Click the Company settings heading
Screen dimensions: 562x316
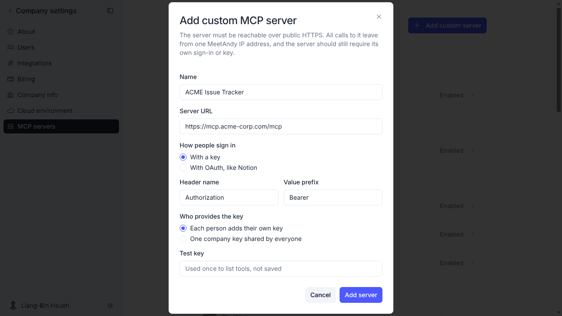click(46, 11)
